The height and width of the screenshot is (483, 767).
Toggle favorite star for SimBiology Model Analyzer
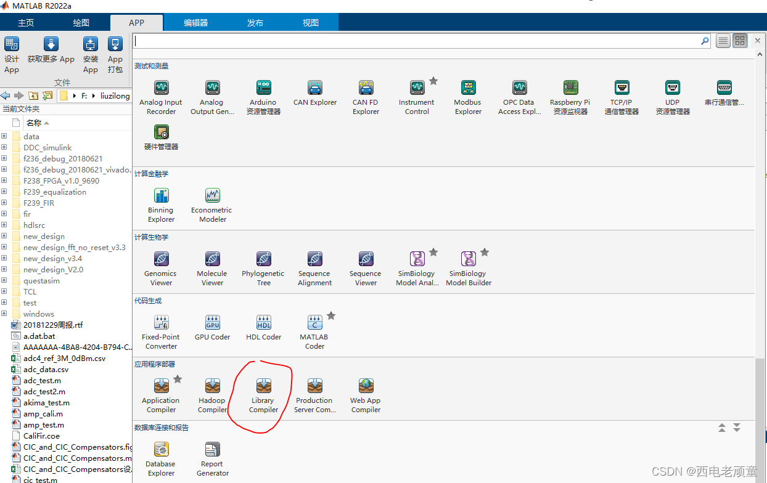[x=433, y=252]
